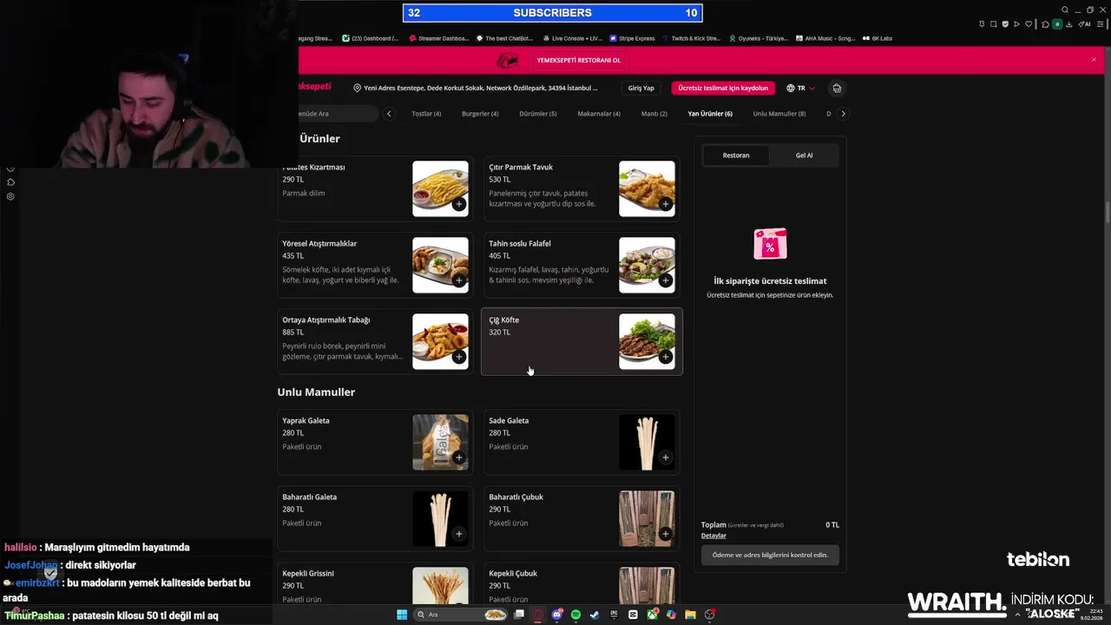Screen dimensions: 1111x625
Task: Open the 6K Labs bookmark
Action: [877, 38]
